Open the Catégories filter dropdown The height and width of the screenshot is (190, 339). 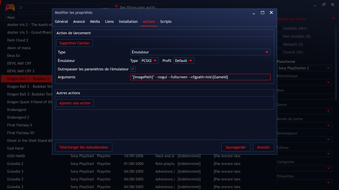(x=304, y=168)
